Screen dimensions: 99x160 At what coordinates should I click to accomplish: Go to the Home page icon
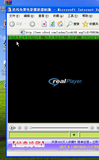[x=60, y=24]
